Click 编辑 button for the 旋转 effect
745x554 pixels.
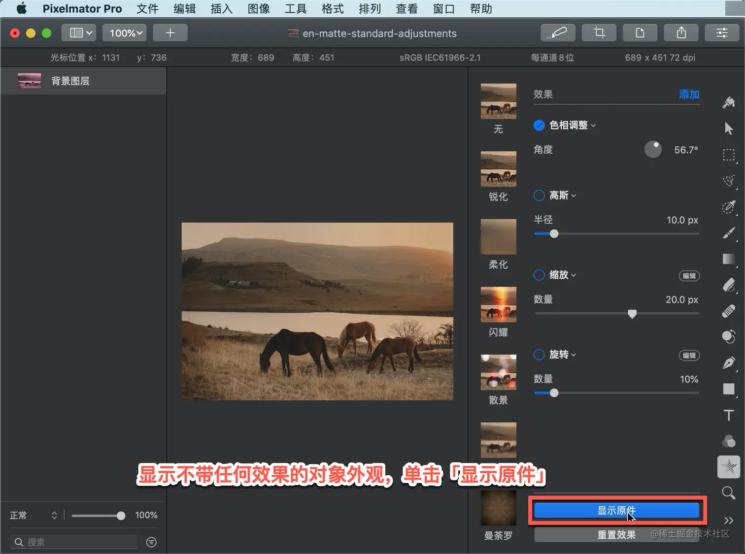[689, 356]
